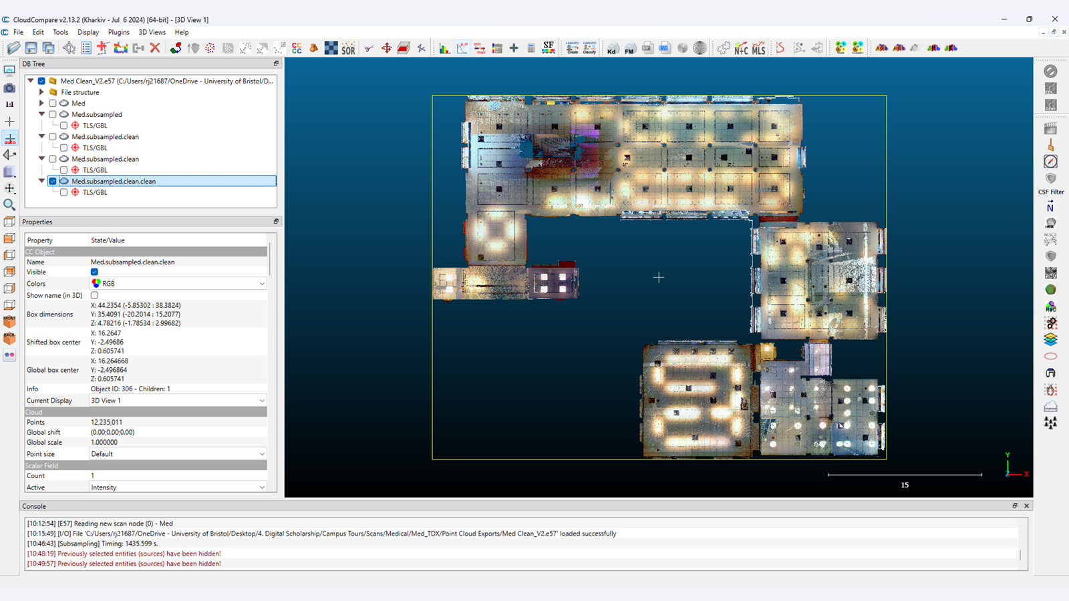1069x601 pixels.
Task: Uncheck the Med Clean_V2.e57 root checkbox
Action: click(x=41, y=81)
